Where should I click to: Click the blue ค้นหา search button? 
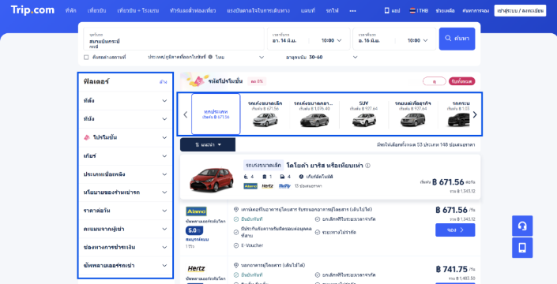pyautogui.click(x=457, y=39)
